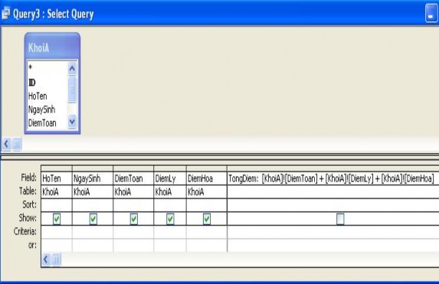The width and height of the screenshot is (439, 284).
Task: Click 'or' cell for TongDiem column
Action: pos(333,246)
